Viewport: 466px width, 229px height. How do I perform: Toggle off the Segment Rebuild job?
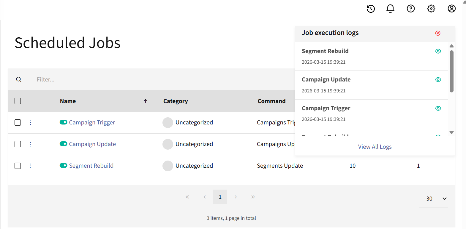pos(63,166)
